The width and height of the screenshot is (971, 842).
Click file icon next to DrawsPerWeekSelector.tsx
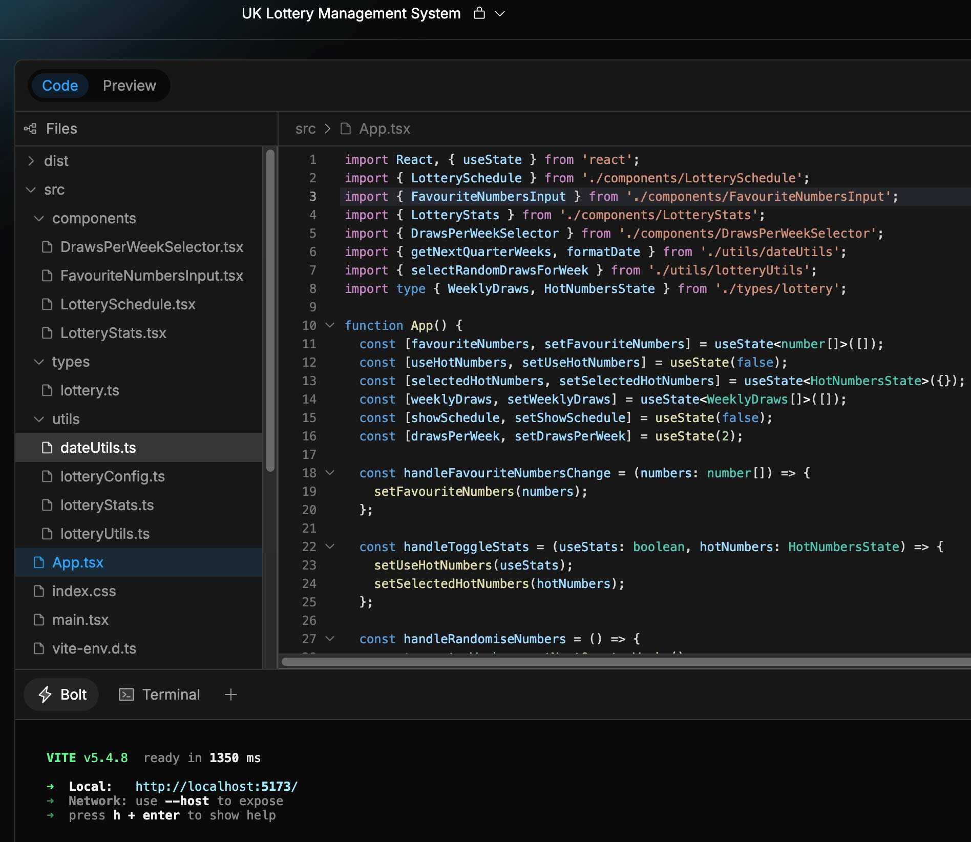[x=47, y=247]
